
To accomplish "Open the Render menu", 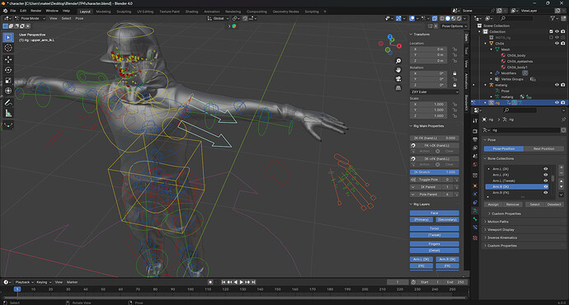I will pyautogui.click(x=36, y=11).
